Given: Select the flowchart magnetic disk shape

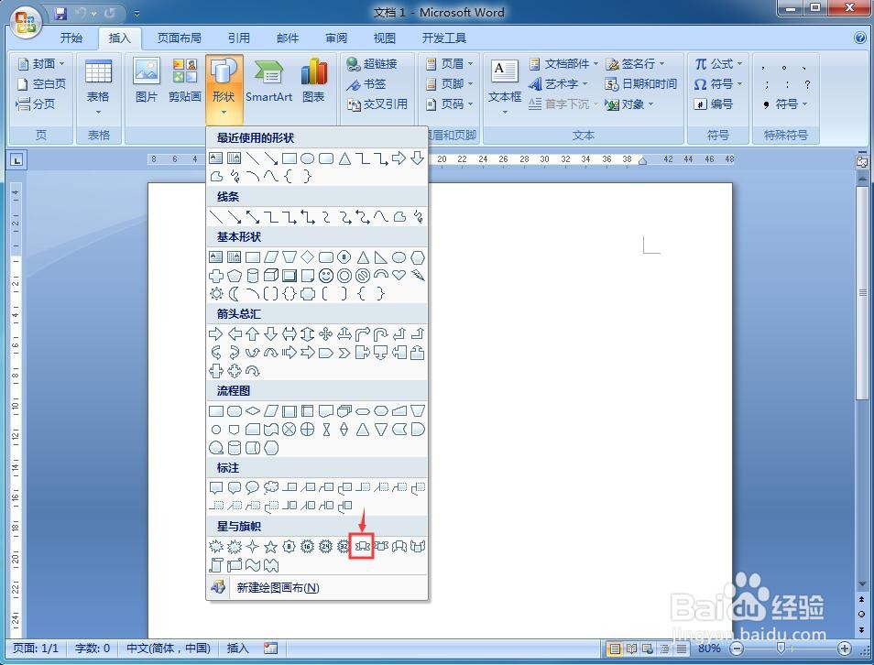Looking at the screenshot, I should tap(235, 448).
